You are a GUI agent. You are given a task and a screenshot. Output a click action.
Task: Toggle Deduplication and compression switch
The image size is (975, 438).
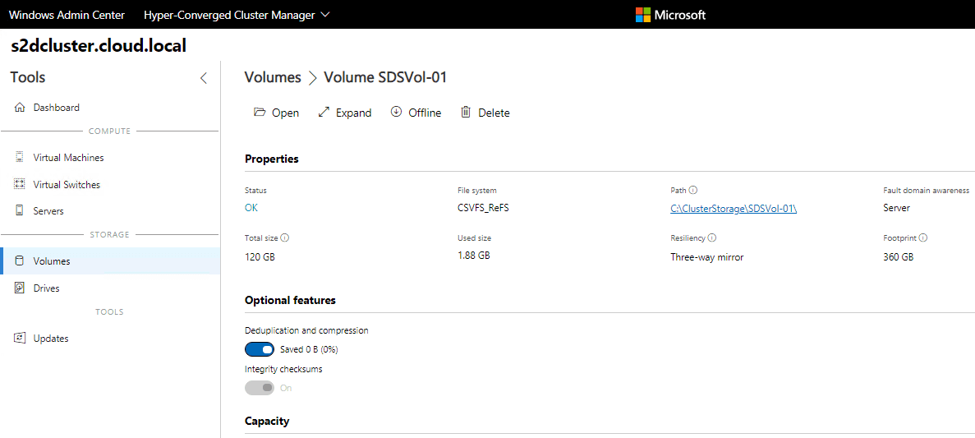(260, 349)
